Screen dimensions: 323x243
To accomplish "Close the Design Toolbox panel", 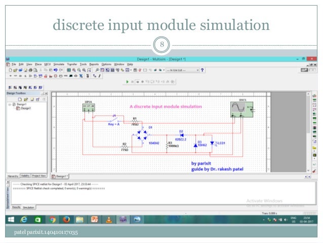I will click(x=46, y=93).
